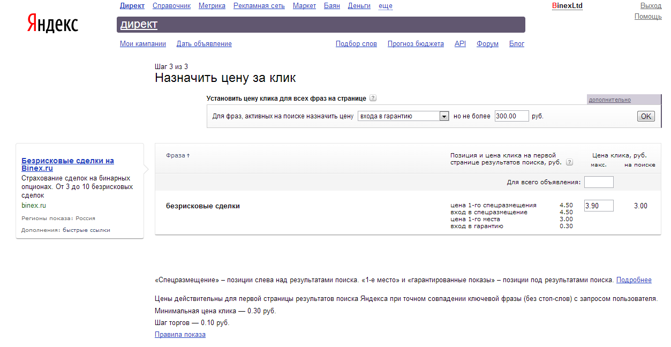Focus the 'но не более' 300.00 field
This screenshot has height=347, width=671.
[x=512, y=116]
